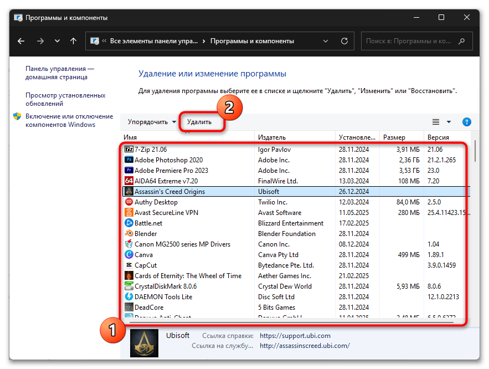Click the DeadCore icon
This screenshot has height=369, width=489.
(x=129, y=307)
